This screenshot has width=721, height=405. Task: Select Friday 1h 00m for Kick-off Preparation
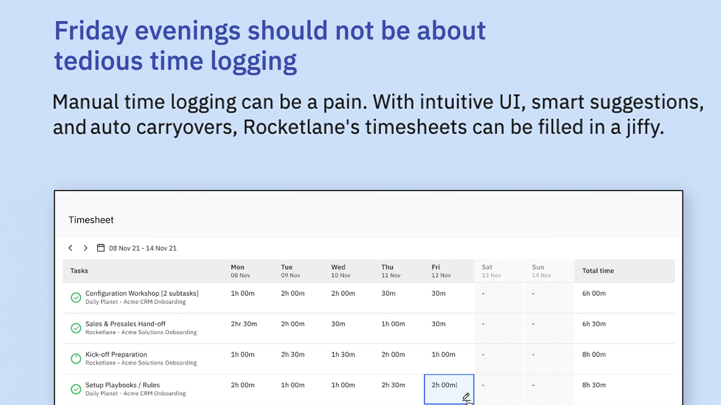[443, 354]
